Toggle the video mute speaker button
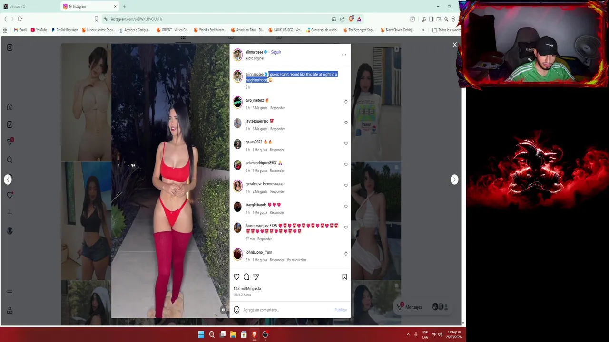609x342 pixels. [x=223, y=310]
